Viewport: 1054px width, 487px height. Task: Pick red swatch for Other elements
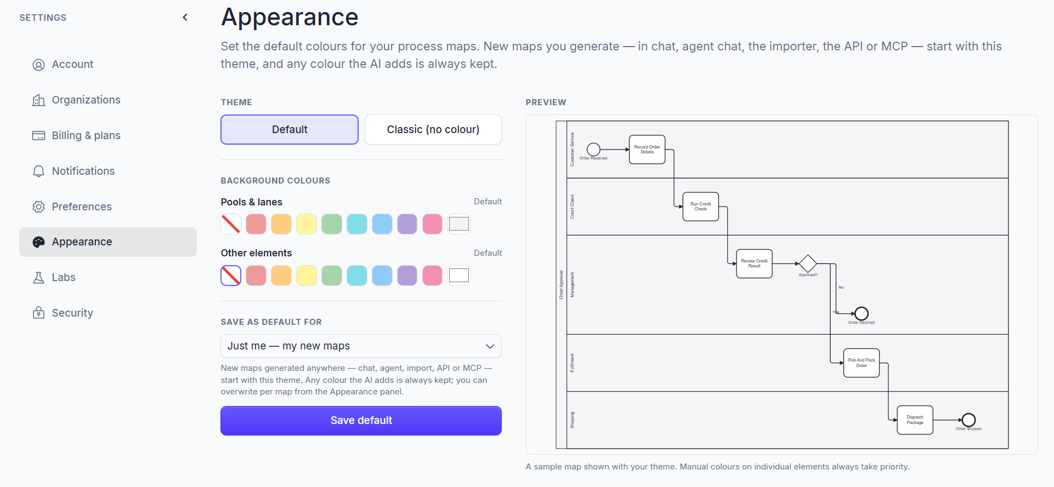(x=256, y=276)
